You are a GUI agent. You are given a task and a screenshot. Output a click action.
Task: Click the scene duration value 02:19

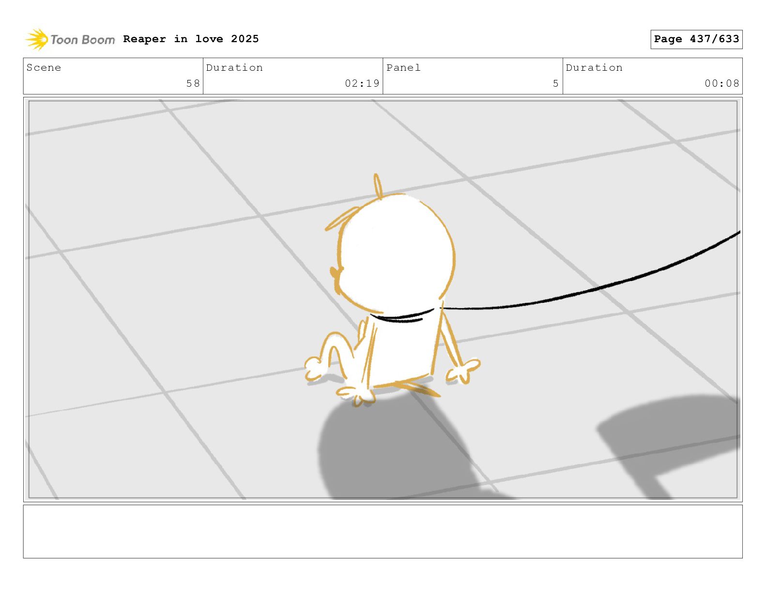[x=362, y=83]
